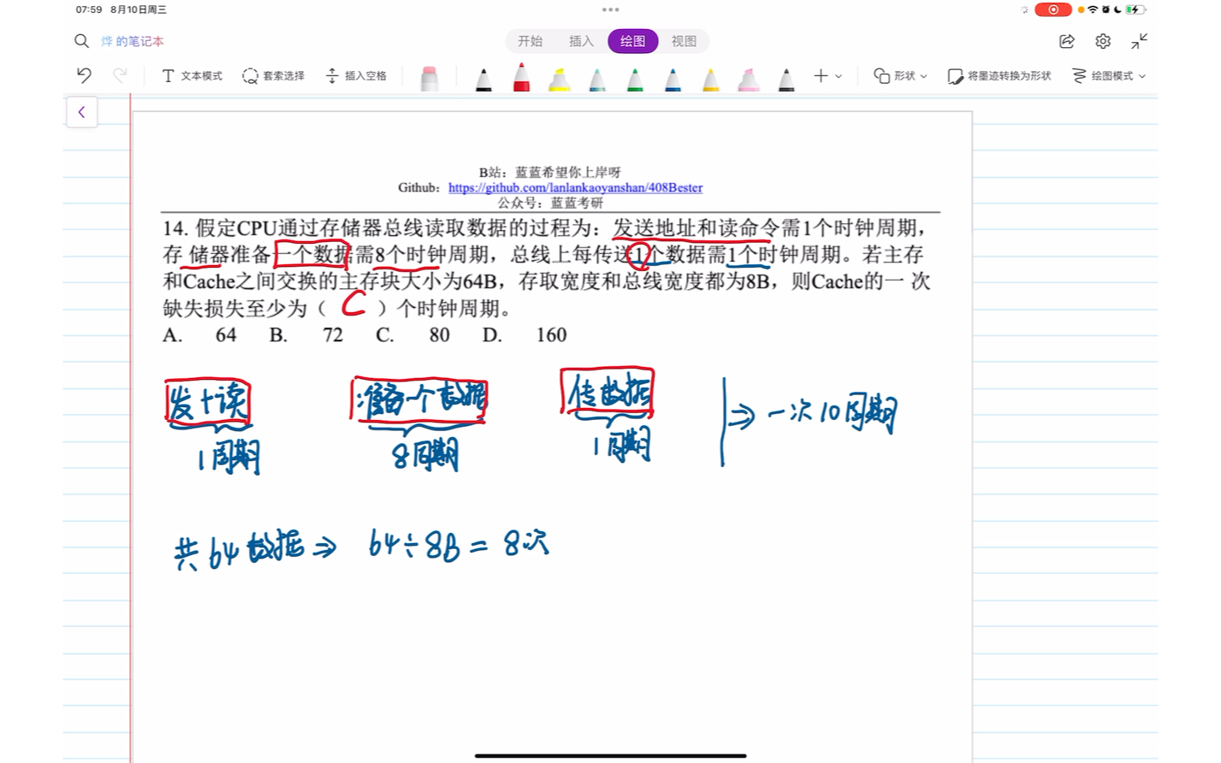Tap the text B站：蓝蓝希望你上岸呀
This screenshot has width=1221, height=763.
[x=550, y=172]
